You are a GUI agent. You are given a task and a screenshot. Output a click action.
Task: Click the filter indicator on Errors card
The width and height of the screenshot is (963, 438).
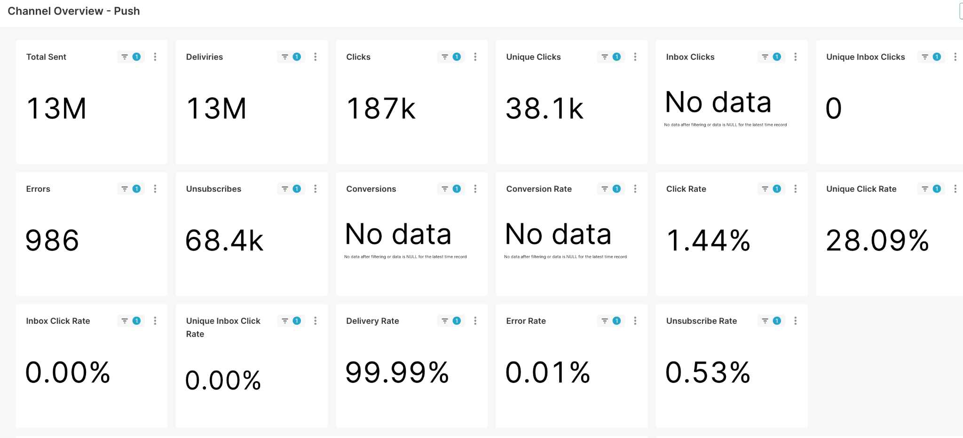(131, 189)
